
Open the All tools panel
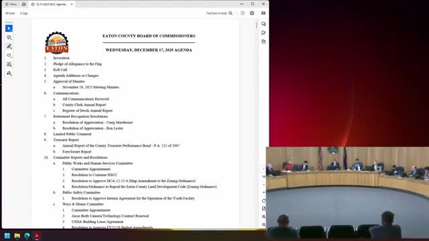10,13
